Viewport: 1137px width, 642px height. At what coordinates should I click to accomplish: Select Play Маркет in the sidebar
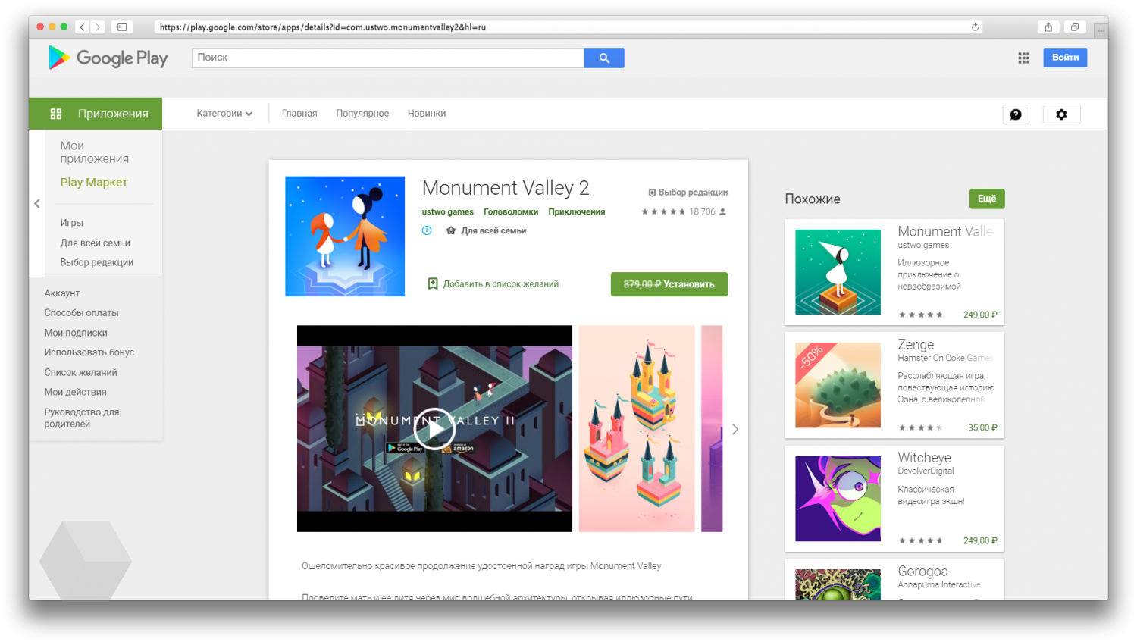(94, 183)
